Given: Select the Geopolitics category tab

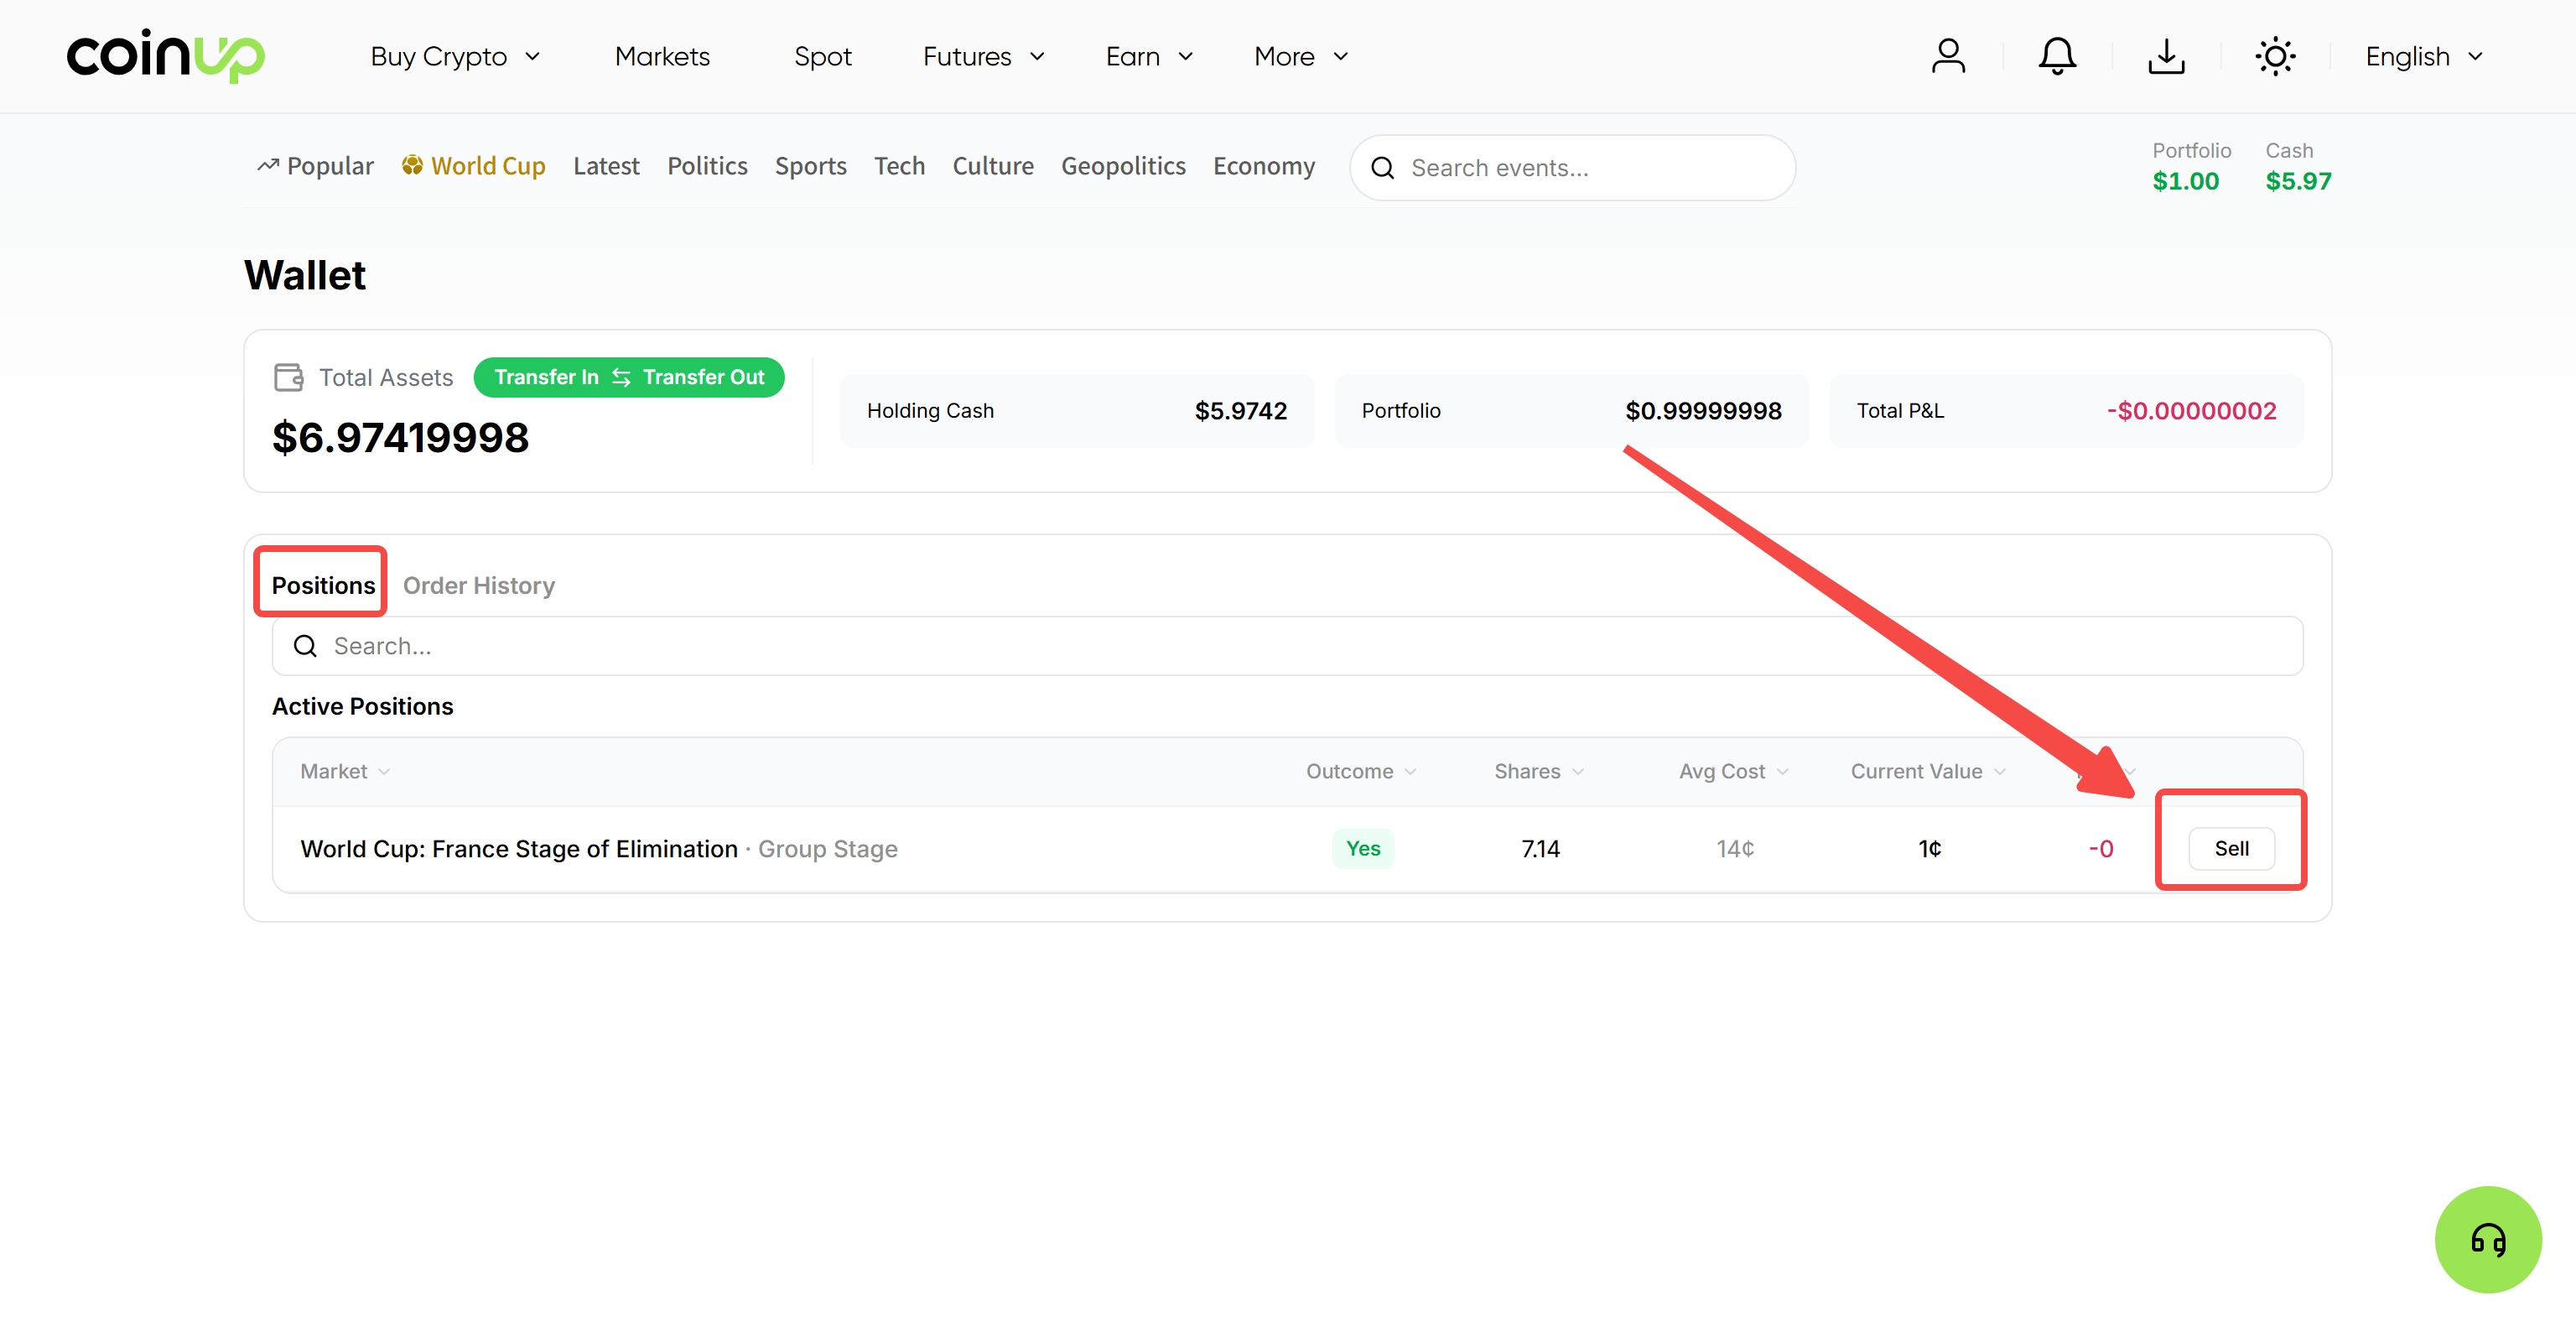Looking at the screenshot, I should [1123, 165].
